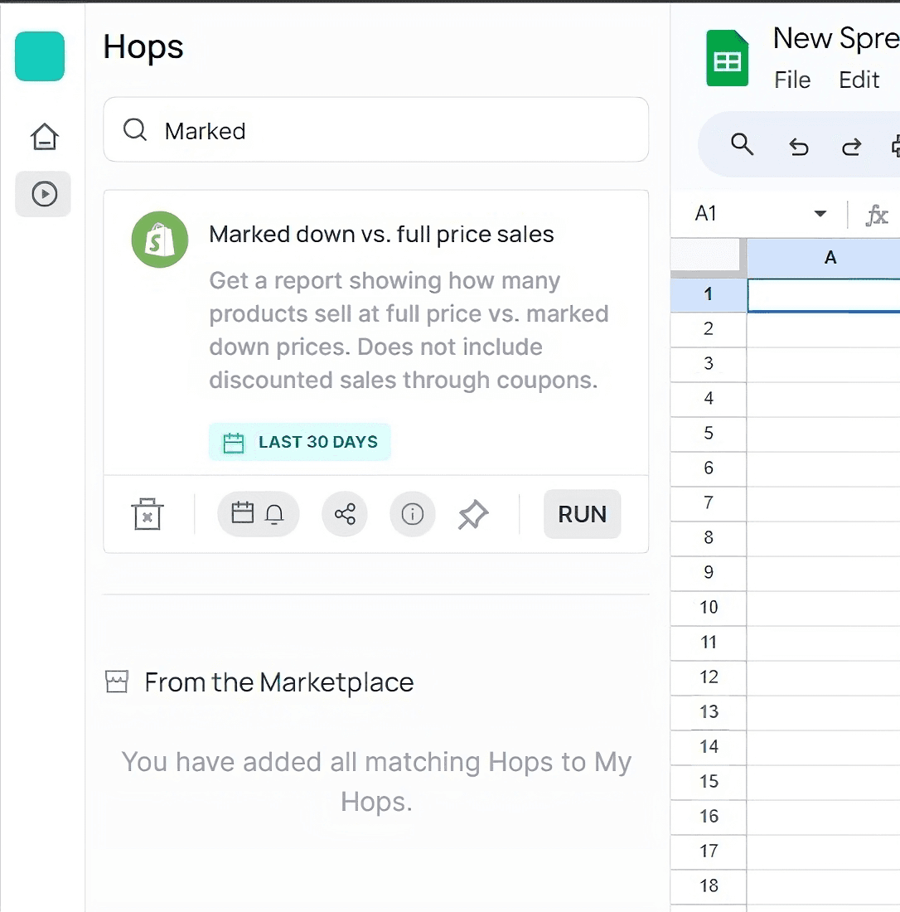This screenshot has height=912, width=900.
Task: Change the LAST 30 DAYS date range chip
Action: click(x=300, y=442)
